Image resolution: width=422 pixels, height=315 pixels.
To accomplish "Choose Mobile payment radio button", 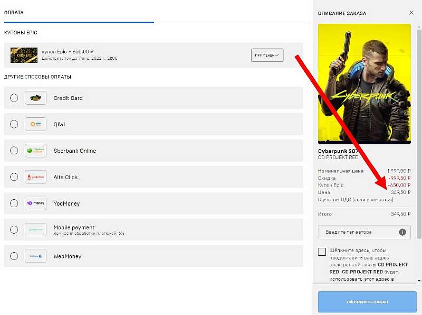I will pos(14,229).
